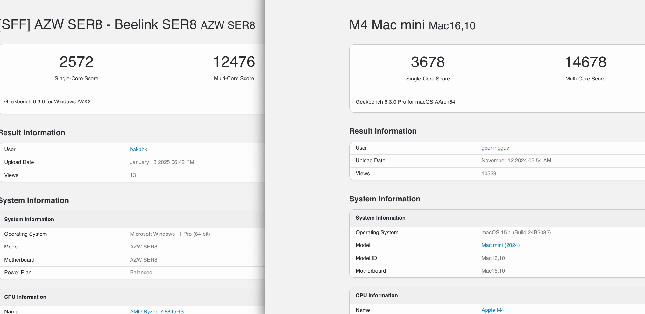
Task: Click Single-Core Score label in Mac mini window
Action: [428, 79]
